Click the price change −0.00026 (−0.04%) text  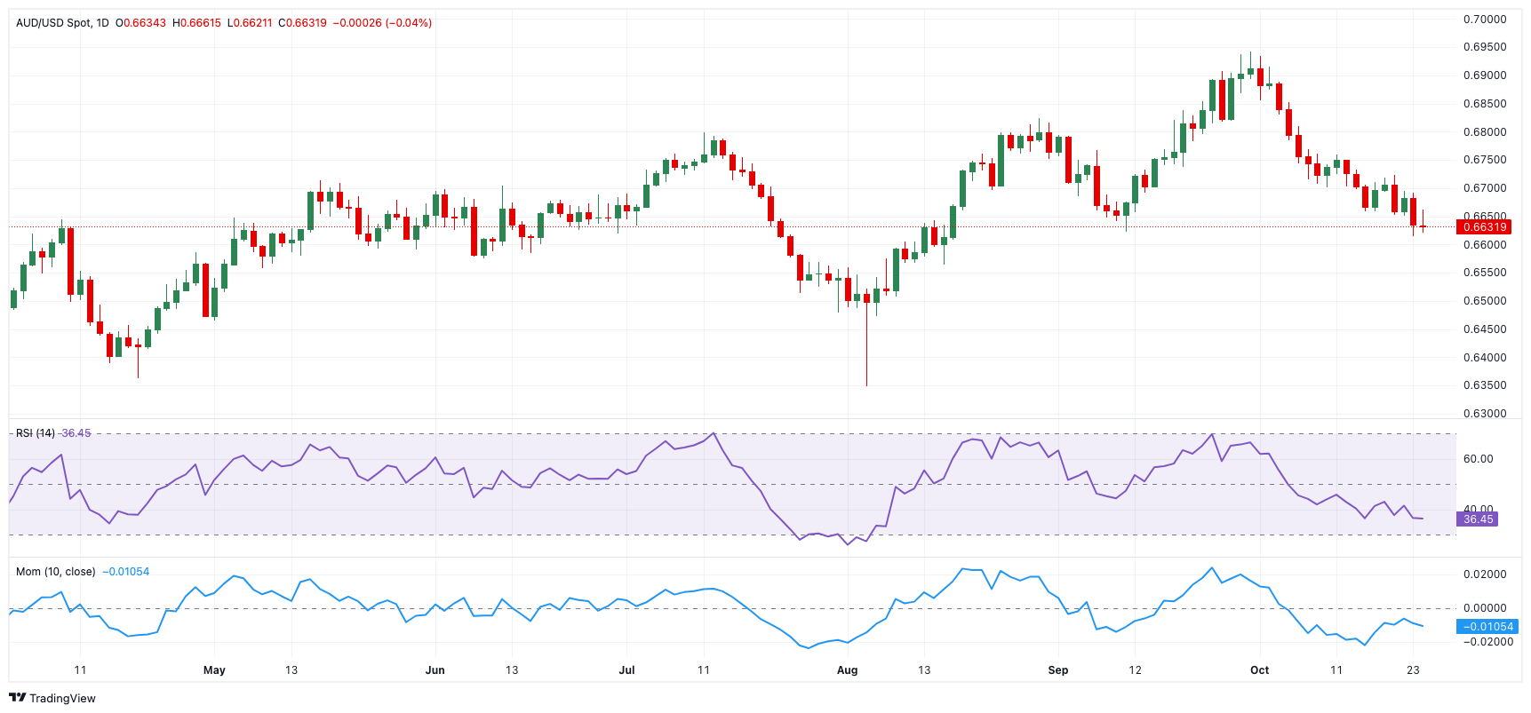382,23
